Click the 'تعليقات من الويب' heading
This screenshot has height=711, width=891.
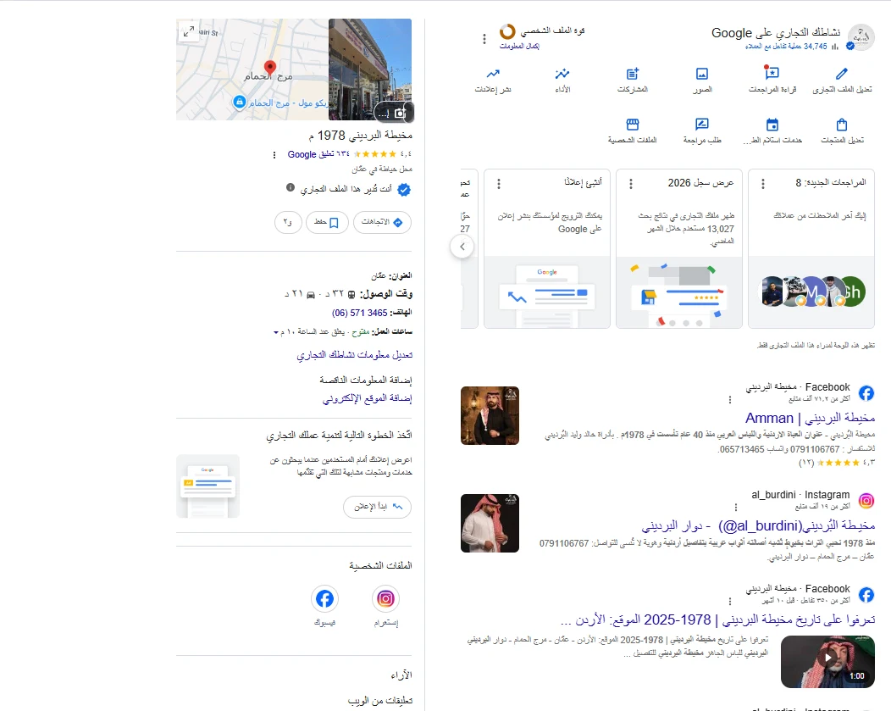(x=380, y=701)
